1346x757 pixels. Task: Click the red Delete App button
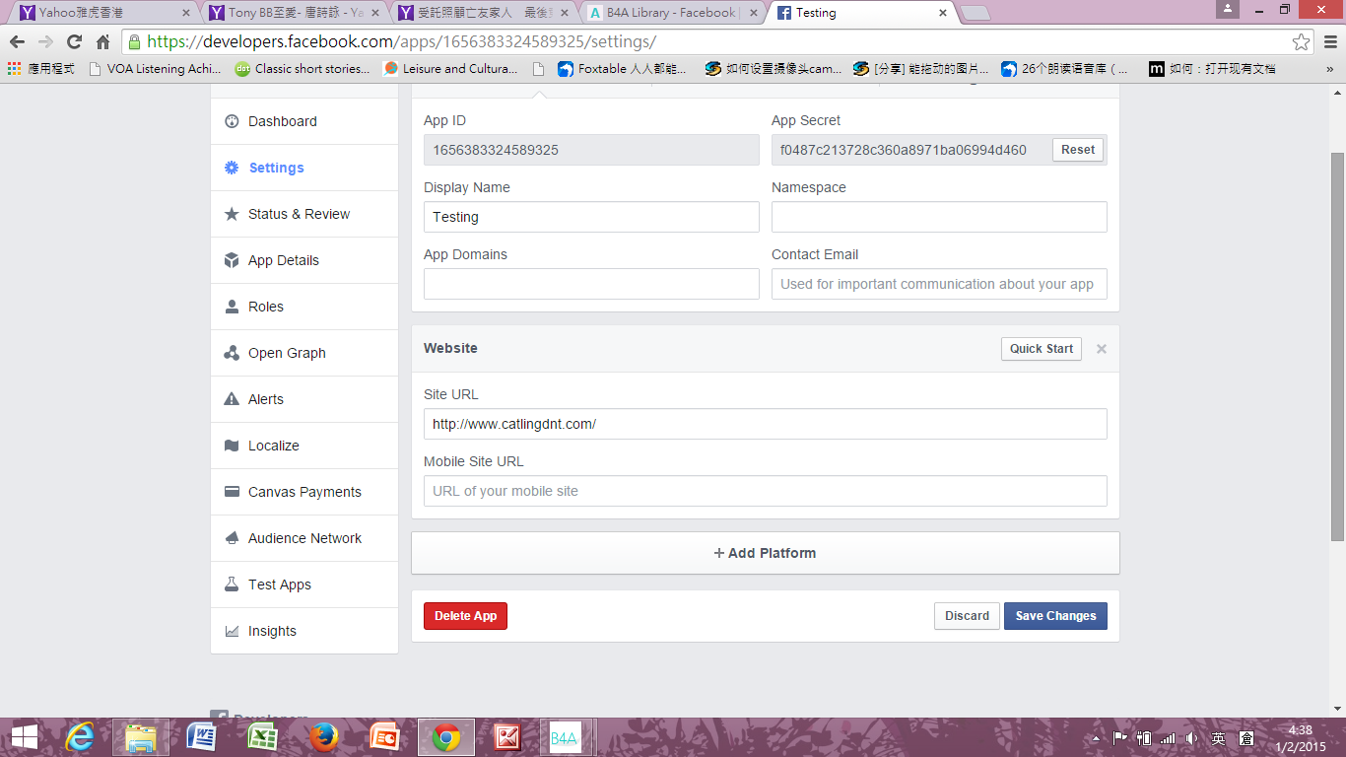(465, 616)
